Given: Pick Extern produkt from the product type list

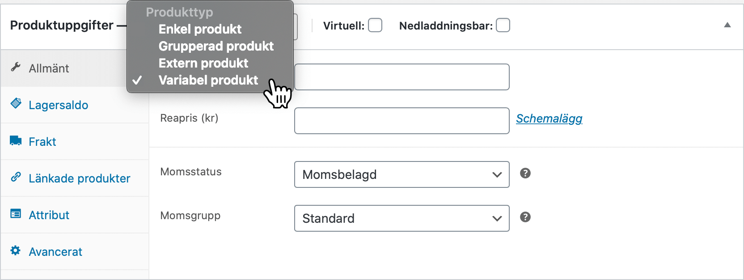Looking at the screenshot, I should click(203, 63).
